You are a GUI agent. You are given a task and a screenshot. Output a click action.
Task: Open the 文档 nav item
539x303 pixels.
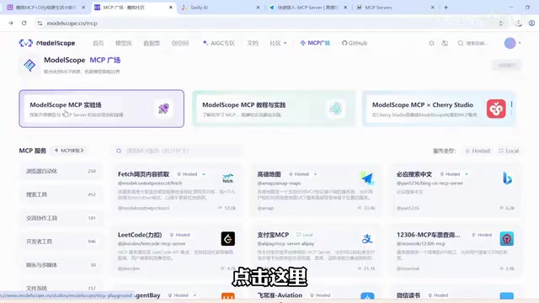tap(253, 43)
